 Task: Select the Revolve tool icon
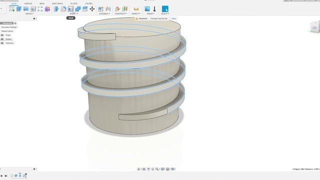tap(26, 9)
